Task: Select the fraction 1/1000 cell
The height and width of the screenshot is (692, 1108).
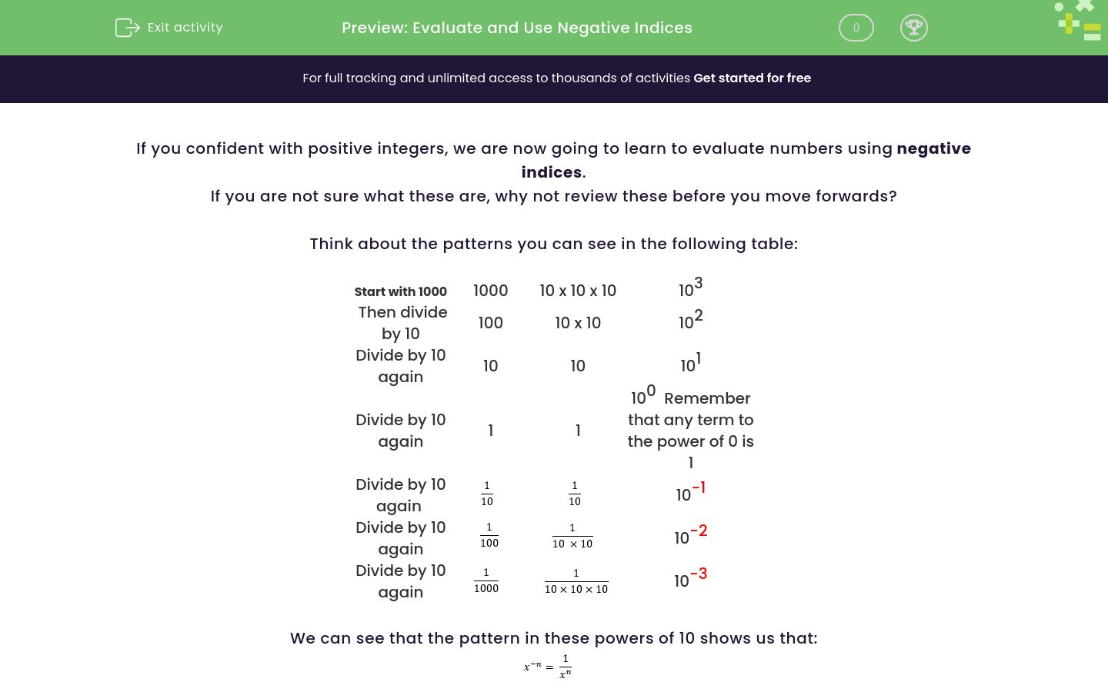Action: pos(486,581)
